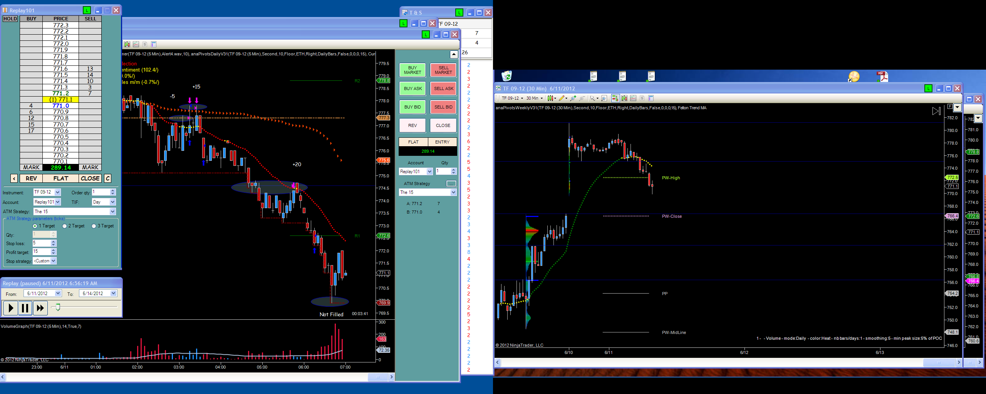Screen dimensions: 986x394
Task: Click back arrow button left of REV
Action: pyautogui.click(x=14, y=179)
